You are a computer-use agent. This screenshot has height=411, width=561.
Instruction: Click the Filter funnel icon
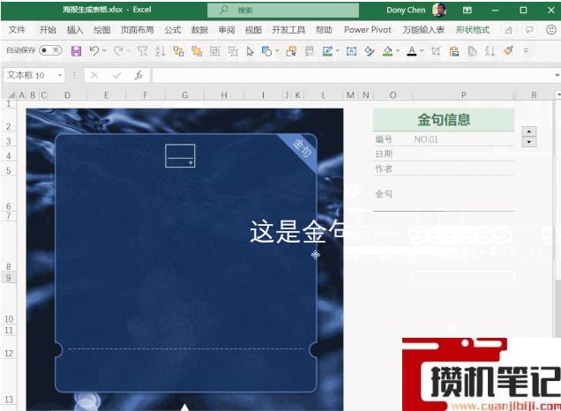point(142,51)
